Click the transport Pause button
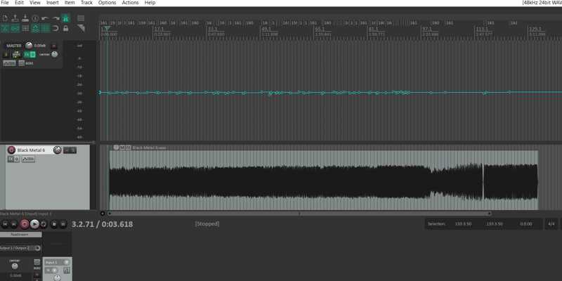562x281 pixels. click(x=63, y=224)
